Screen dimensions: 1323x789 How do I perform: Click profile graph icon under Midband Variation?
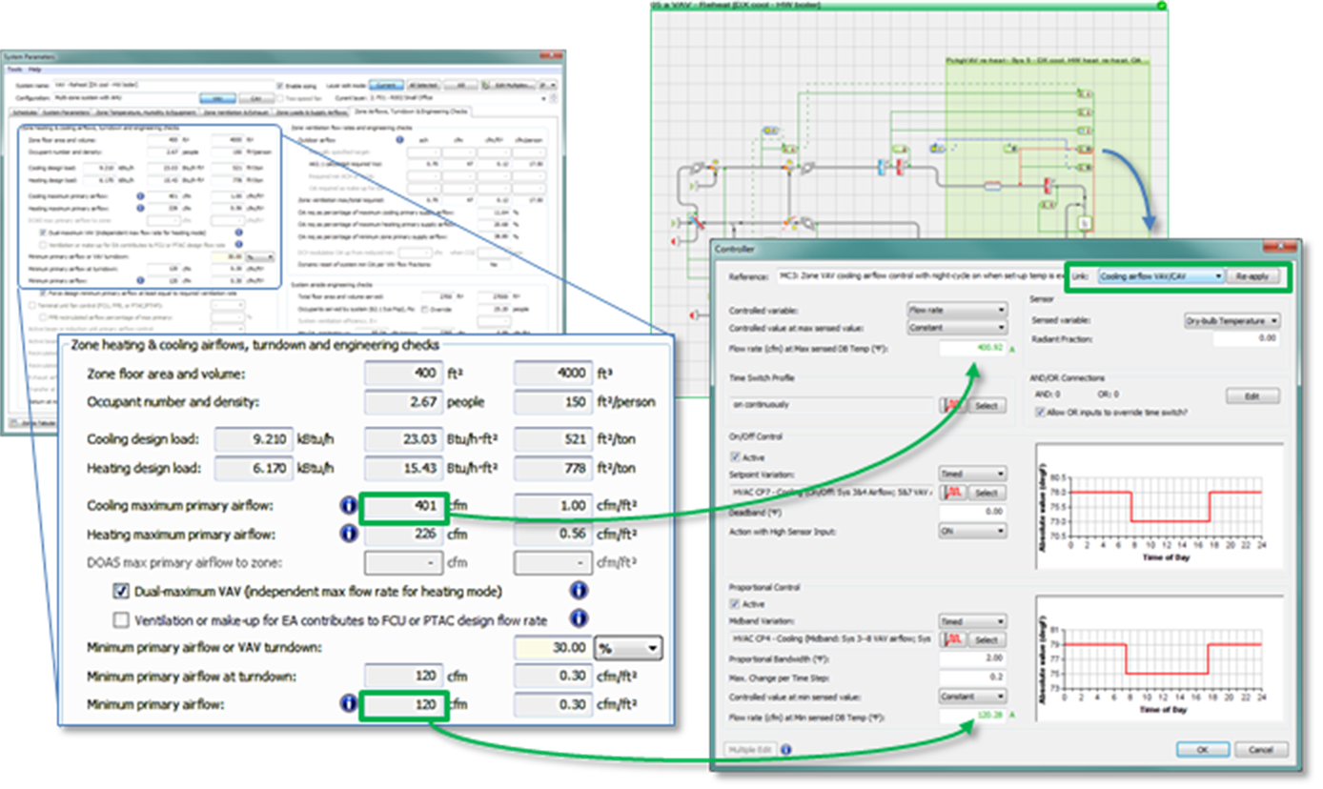(952, 639)
